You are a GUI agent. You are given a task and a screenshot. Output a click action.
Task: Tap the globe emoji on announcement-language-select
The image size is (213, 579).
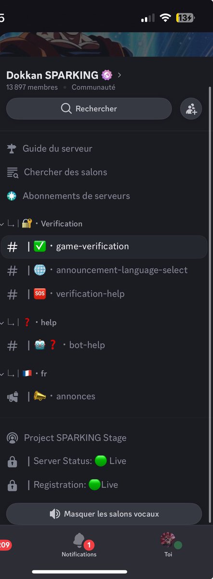tap(40, 270)
